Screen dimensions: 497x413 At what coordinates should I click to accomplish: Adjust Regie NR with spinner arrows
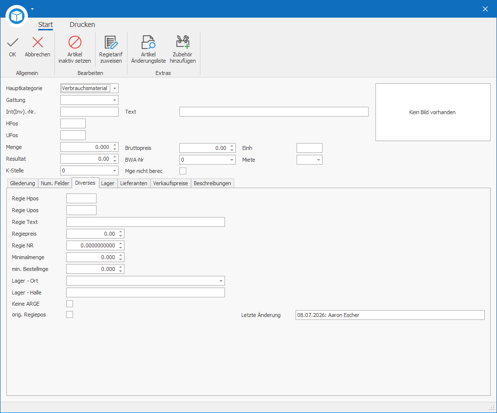[121, 245]
